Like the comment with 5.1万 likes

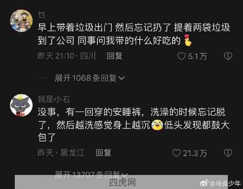click(x=181, y=56)
